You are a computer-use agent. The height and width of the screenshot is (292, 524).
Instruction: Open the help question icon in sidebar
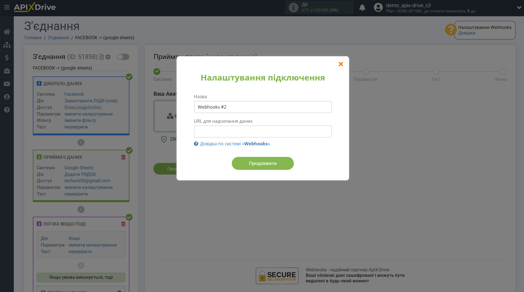pos(7,110)
